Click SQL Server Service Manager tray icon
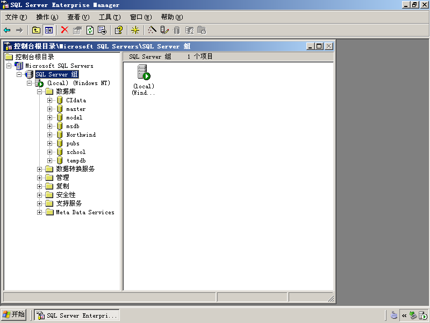This screenshot has height=323, width=430. (x=422, y=315)
